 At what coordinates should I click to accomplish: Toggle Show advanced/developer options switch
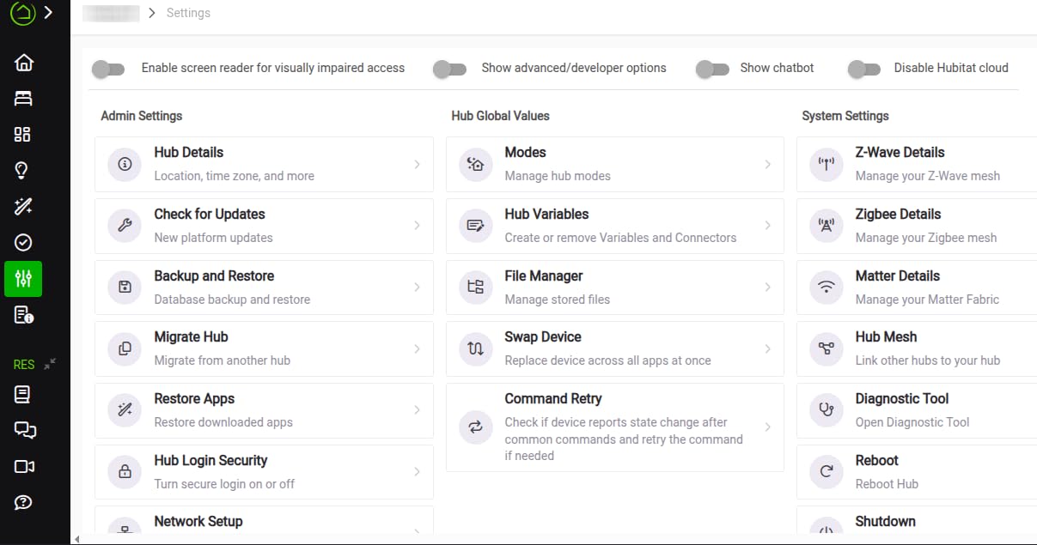(x=449, y=69)
